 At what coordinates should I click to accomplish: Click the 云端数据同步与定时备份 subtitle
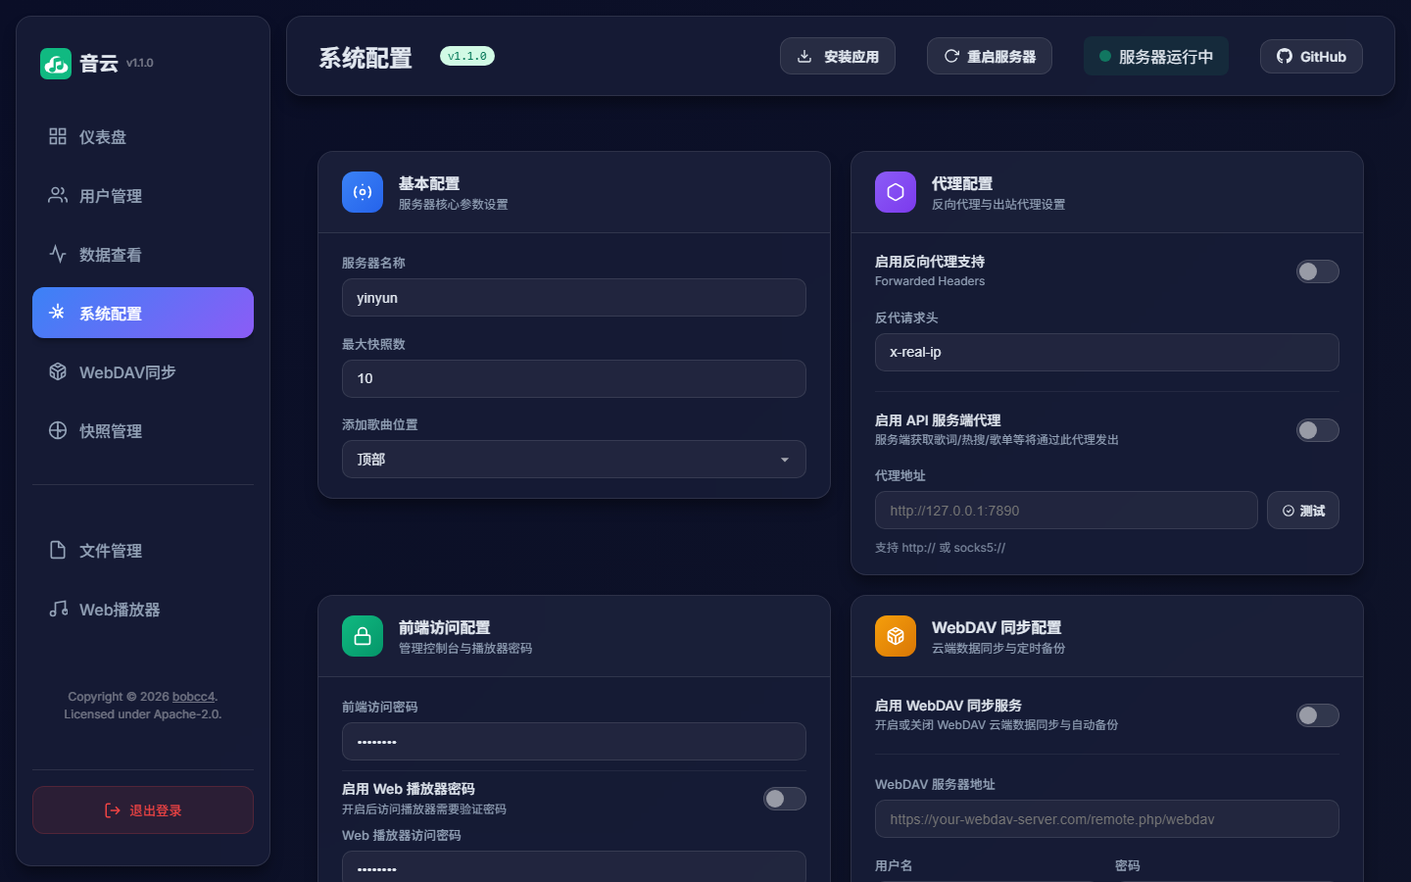pos(998,649)
